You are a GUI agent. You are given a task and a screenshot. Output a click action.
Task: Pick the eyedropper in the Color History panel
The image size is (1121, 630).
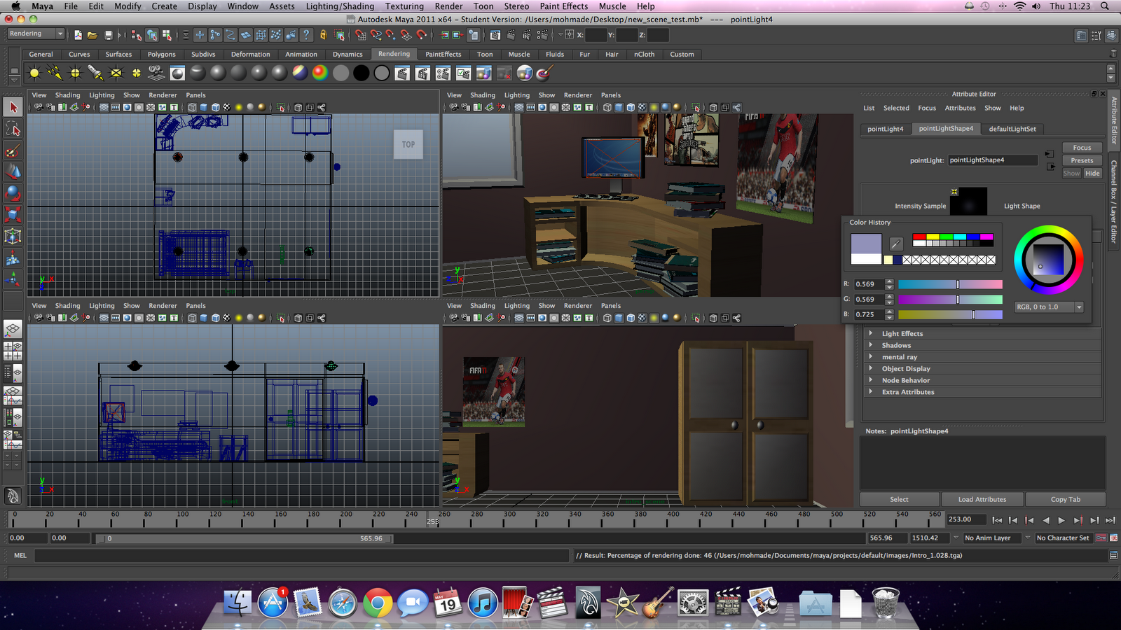[895, 244]
